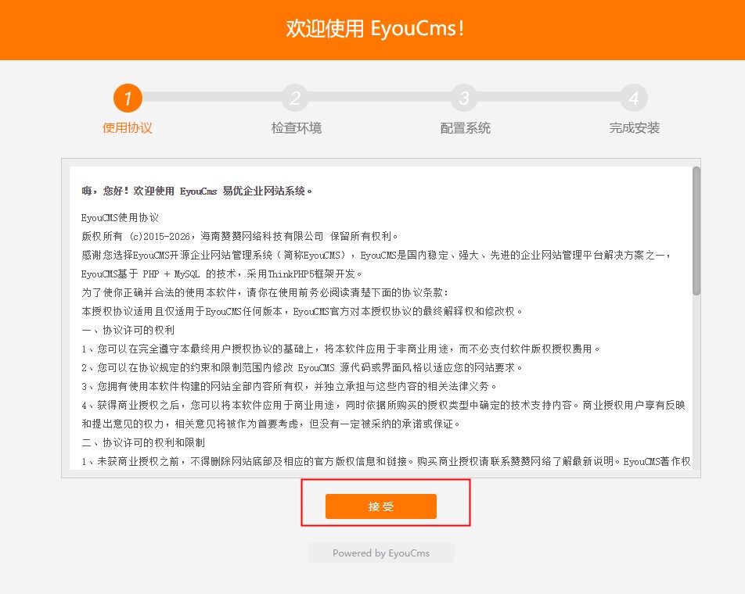Screen dimensions: 745x594
Task: Click the line mentioning ThinkPHP5框架开发
Action: pos(221,274)
